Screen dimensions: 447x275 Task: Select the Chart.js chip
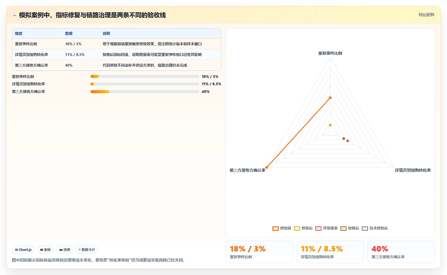[x=23, y=250]
